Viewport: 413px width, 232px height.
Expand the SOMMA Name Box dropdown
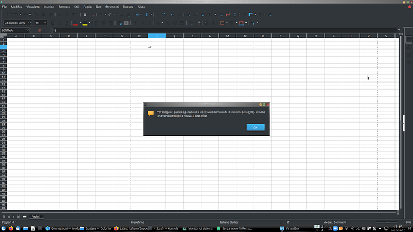click(27, 30)
